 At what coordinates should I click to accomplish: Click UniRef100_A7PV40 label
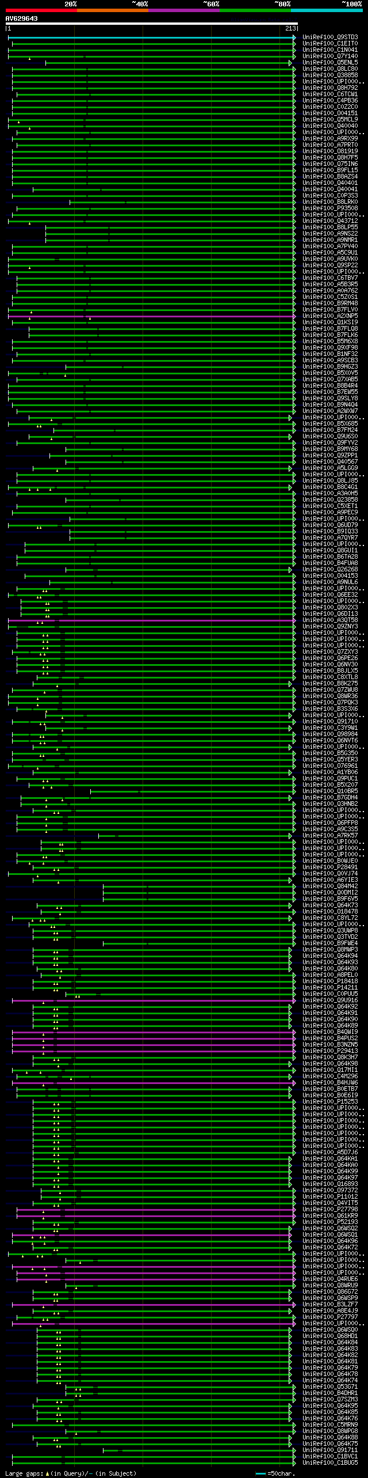click(x=330, y=247)
